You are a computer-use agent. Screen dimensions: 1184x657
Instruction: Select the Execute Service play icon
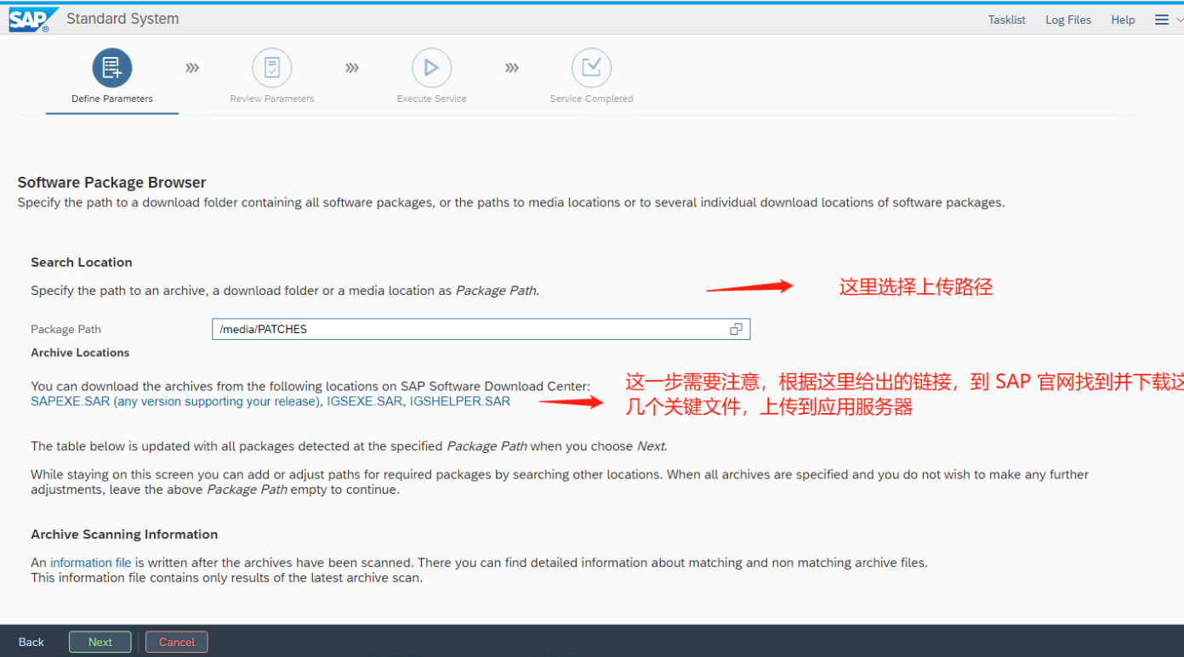(x=431, y=68)
